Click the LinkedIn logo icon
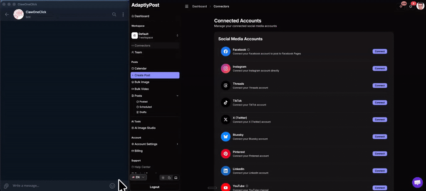This screenshot has width=426, height=191. [225, 171]
